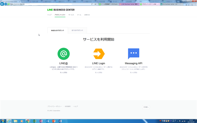The image size is (197, 123).
Task: Click the search magnifier in address bar
Action: pyautogui.click(x=92, y=4)
